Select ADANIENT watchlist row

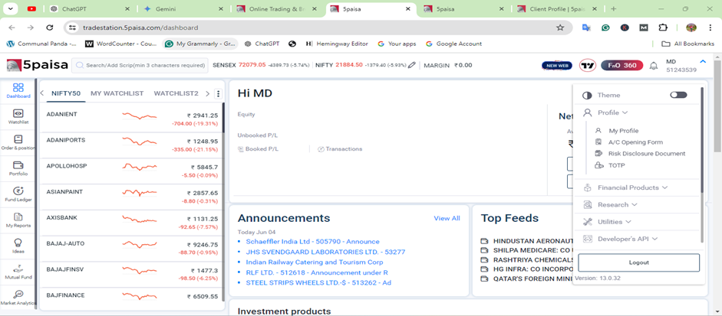click(x=130, y=119)
